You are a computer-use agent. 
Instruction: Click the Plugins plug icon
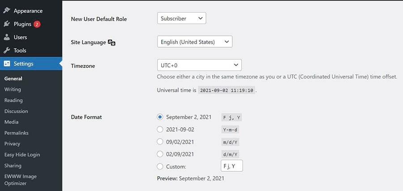(7, 24)
